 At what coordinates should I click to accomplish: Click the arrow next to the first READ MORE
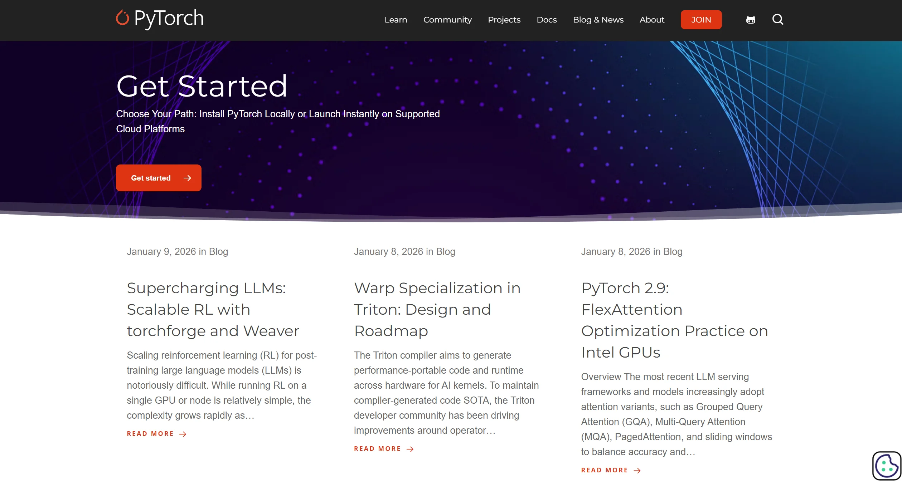[183, 434]
